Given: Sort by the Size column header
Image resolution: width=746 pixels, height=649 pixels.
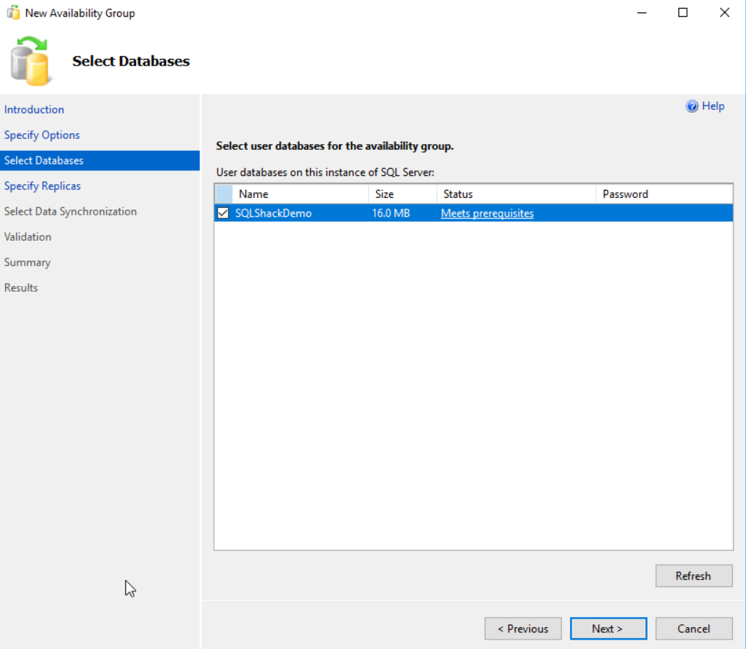Looking at the screenshot, I should click(x=402, y=194).
